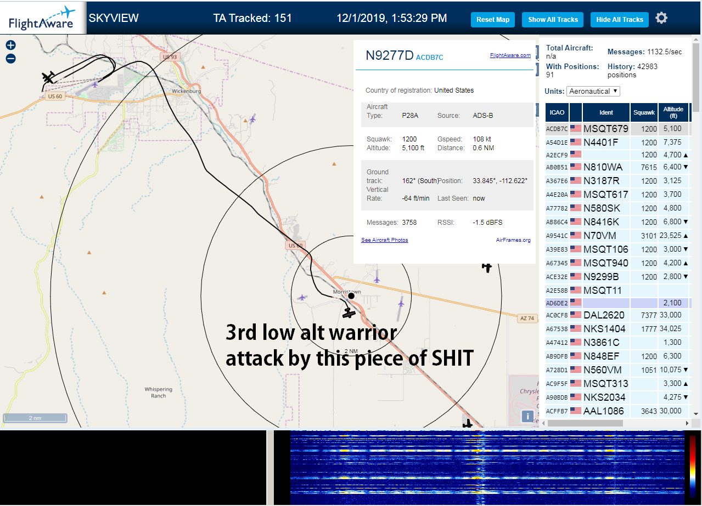Viewport: 702px width, 506px height.
Task: Click the waterfall color scale bar
Action: pos(692,465)
